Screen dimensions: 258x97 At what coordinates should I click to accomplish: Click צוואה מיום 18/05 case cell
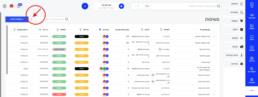coord(143,49)
